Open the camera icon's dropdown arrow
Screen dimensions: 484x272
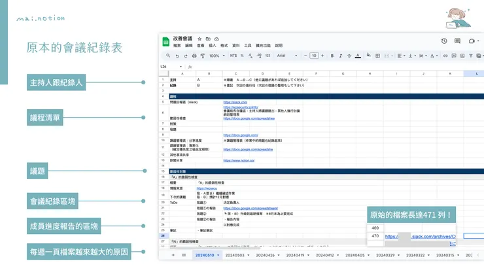pos(479,41)
